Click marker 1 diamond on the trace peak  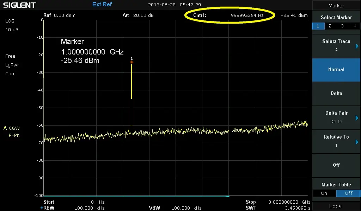coord(131,62)
